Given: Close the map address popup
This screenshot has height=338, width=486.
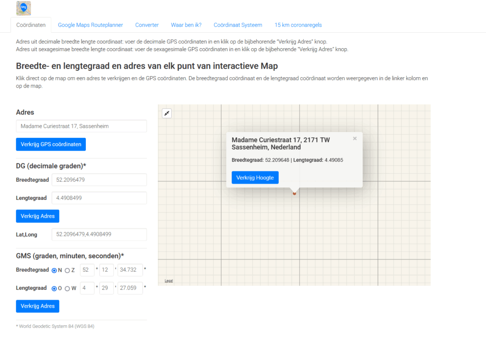Looking at the screenshot, I should 355,139.
